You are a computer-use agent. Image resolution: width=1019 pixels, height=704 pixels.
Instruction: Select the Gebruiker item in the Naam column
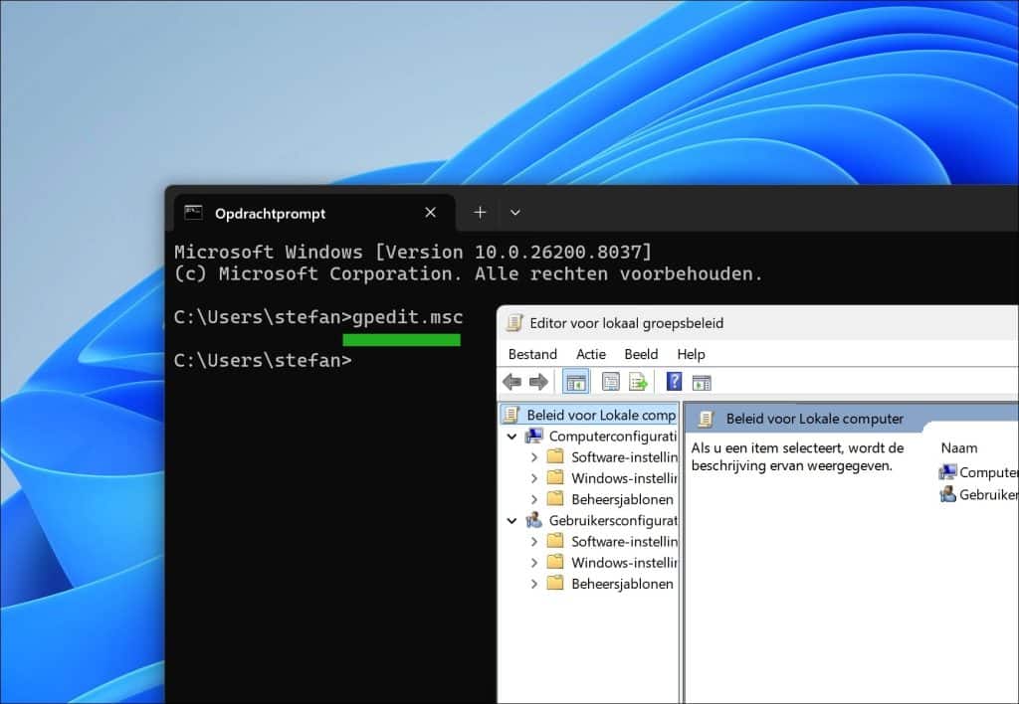click(x=978, y=494)
